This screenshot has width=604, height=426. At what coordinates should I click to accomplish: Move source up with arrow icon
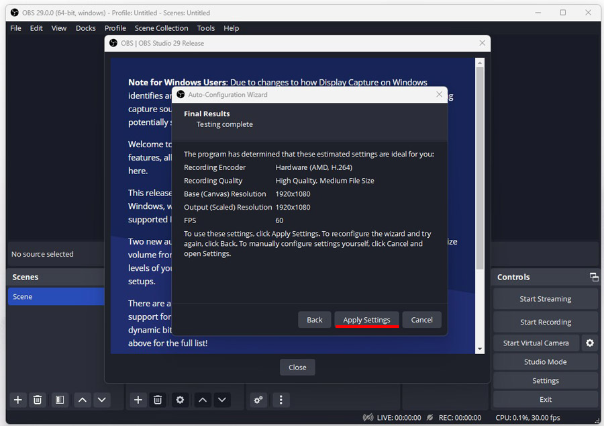203,400
